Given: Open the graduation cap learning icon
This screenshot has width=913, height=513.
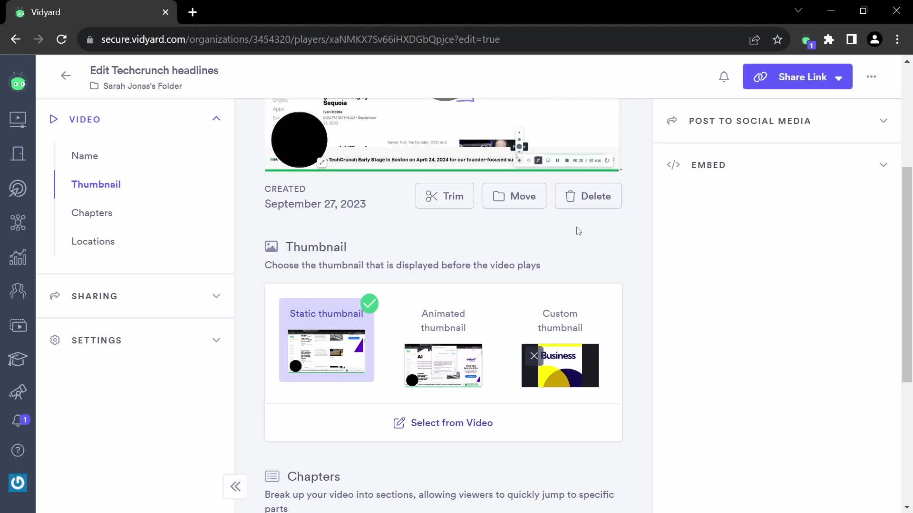Looking at the screenshot, I should [18, 359].
